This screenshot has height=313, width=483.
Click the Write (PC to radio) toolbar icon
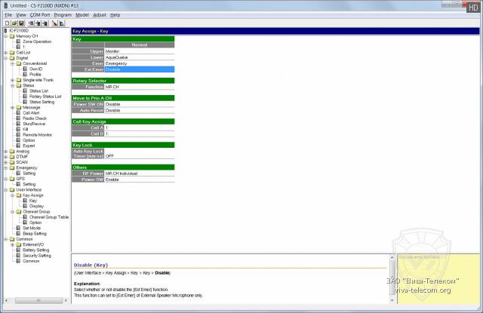tap(38, 23)
